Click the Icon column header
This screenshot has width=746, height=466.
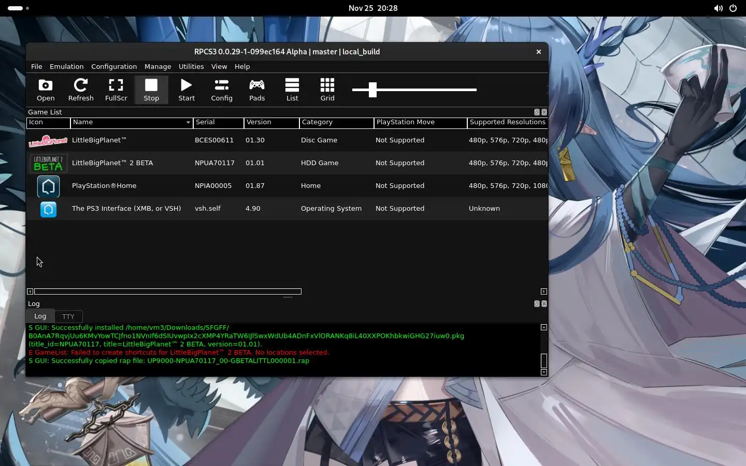[48, 123]
